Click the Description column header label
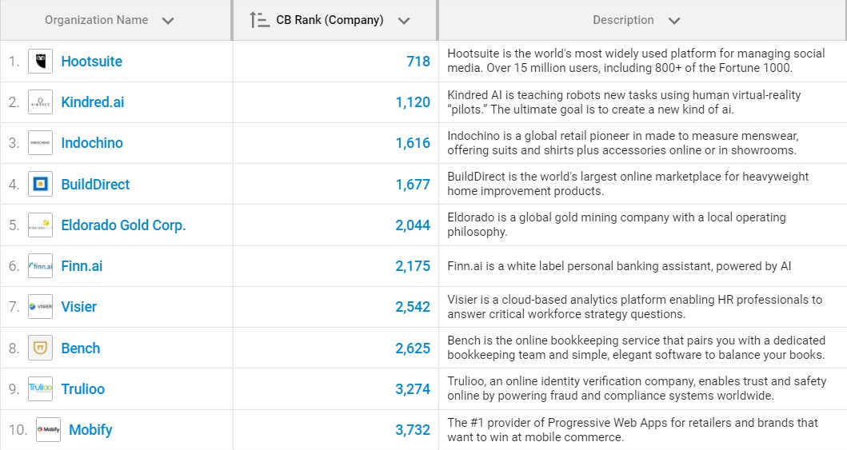 623,20
